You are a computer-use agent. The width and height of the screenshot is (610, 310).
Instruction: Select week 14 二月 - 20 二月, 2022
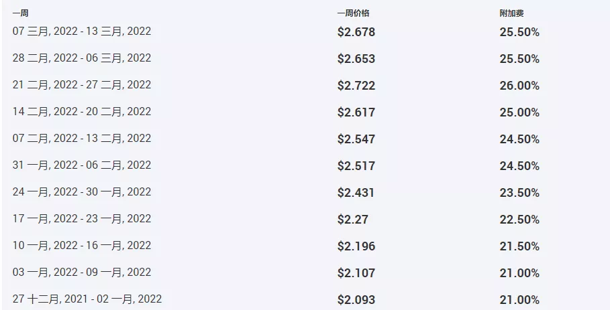tap(82, 112)
